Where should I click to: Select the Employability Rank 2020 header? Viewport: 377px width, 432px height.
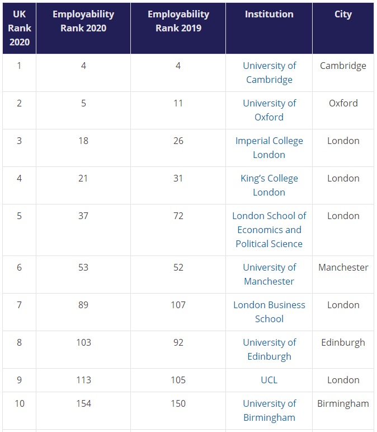click(83, 28)
